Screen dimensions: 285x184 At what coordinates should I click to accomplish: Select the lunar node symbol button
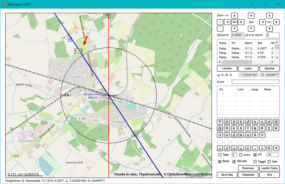(x=227, y=135)
